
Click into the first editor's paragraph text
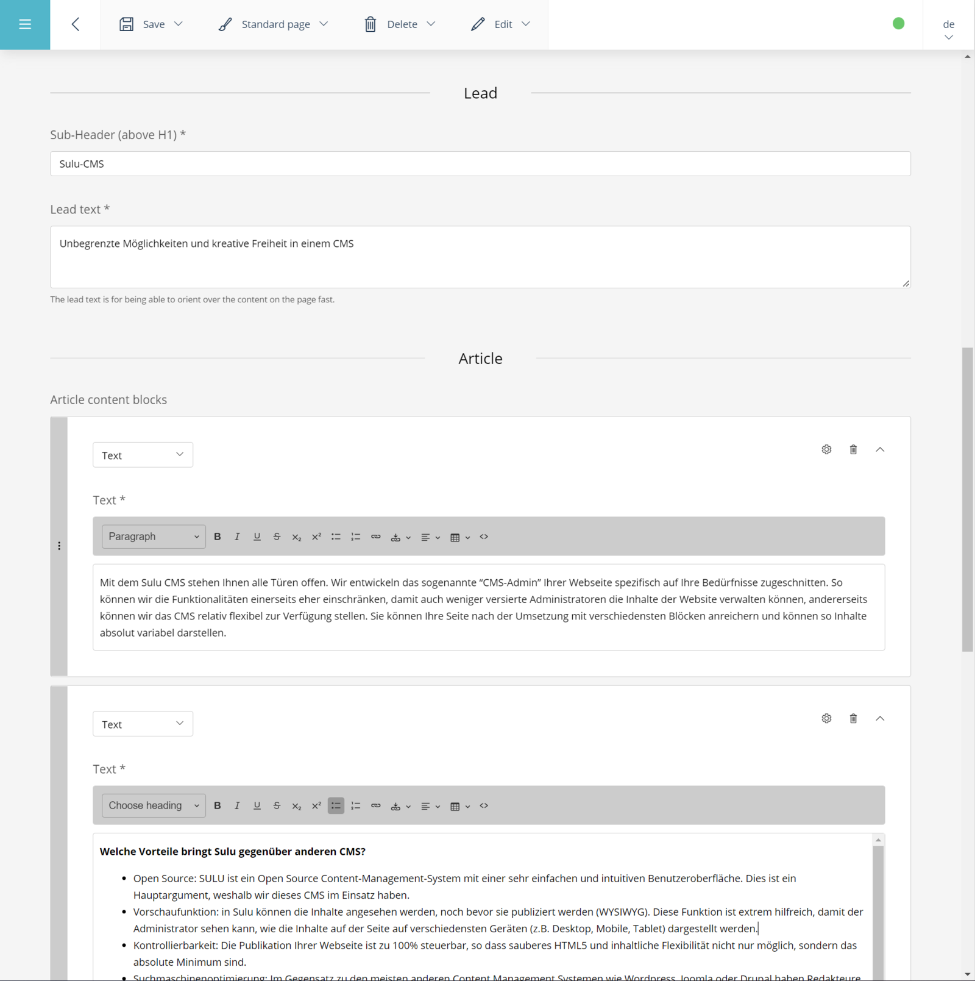coord(489,607)
